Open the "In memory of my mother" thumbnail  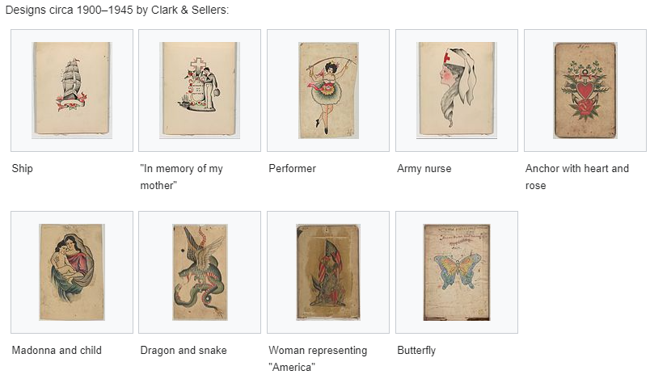click(200, 90)
